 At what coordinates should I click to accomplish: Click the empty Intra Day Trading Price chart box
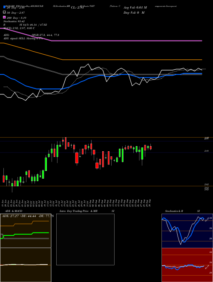tap(85, 239)
